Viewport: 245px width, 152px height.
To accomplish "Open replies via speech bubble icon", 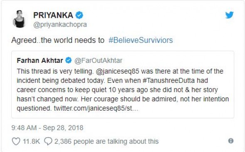I will coord(48,141).
